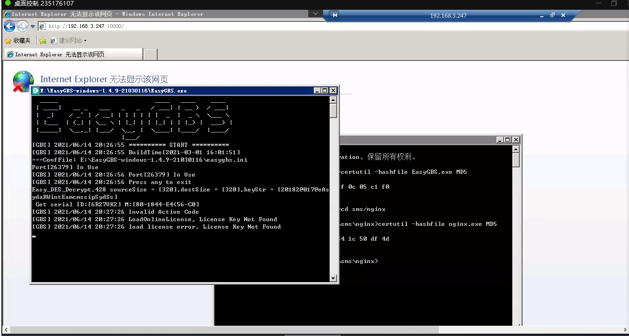
Task: Pin the 192.168.3.247 remote connection bar
Action: [334, 15]
